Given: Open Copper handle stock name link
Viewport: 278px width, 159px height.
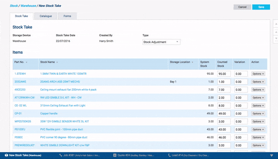Looking at the screenshot, I should coord(49,114).
